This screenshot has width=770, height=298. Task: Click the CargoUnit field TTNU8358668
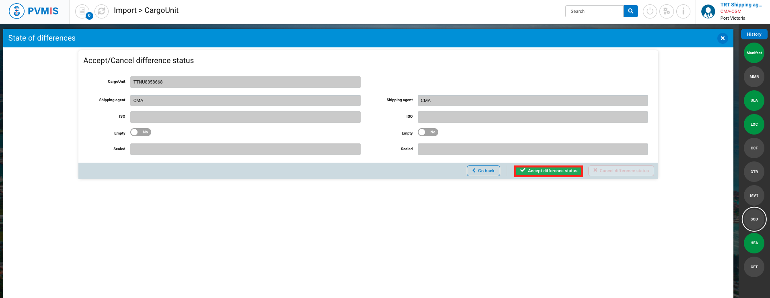245,82
